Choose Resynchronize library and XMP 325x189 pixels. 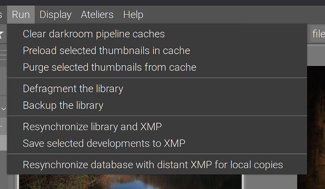[x=92, y=126]
